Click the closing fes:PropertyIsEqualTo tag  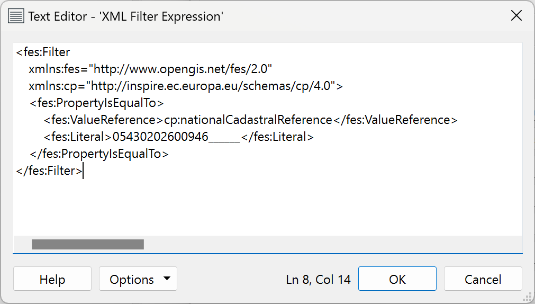99,154
